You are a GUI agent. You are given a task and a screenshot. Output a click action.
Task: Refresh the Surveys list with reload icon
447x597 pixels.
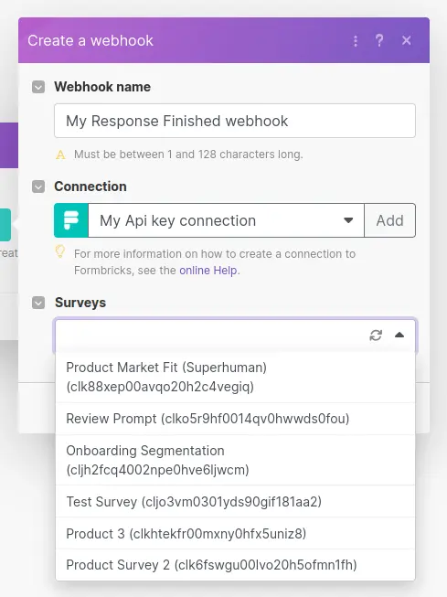point(376,335)
